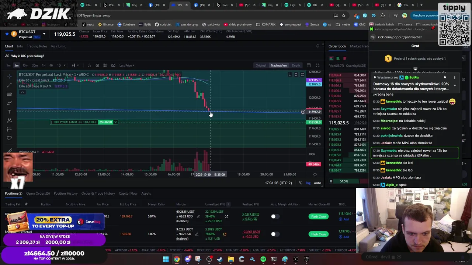Screen dimensions: 472x265
Task: Open Spotify from the taskbar
Action: pyautogui.click(x=263, y=259)
